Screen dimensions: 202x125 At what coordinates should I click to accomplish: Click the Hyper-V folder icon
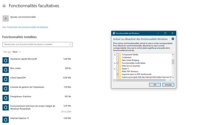click(120, 69)
